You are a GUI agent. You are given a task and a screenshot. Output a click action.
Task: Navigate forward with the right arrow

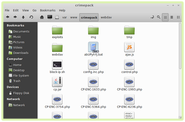tap(15, 17)
